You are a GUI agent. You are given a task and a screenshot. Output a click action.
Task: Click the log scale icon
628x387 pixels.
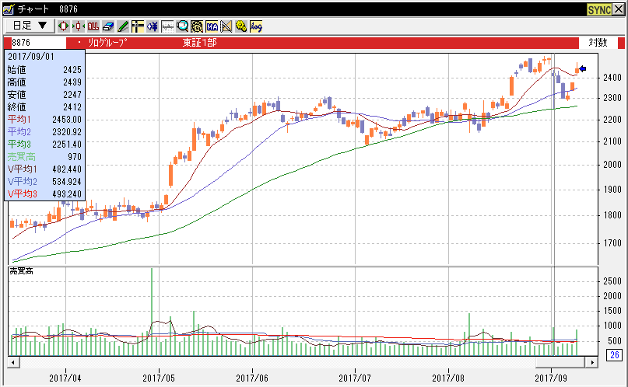tap(256, 26)
